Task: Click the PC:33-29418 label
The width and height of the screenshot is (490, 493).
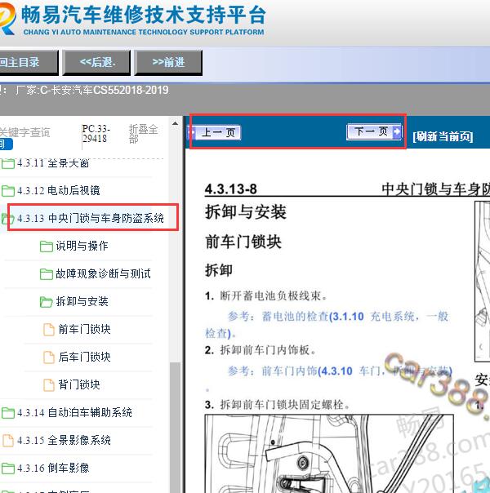Action: tap(96, 133)
